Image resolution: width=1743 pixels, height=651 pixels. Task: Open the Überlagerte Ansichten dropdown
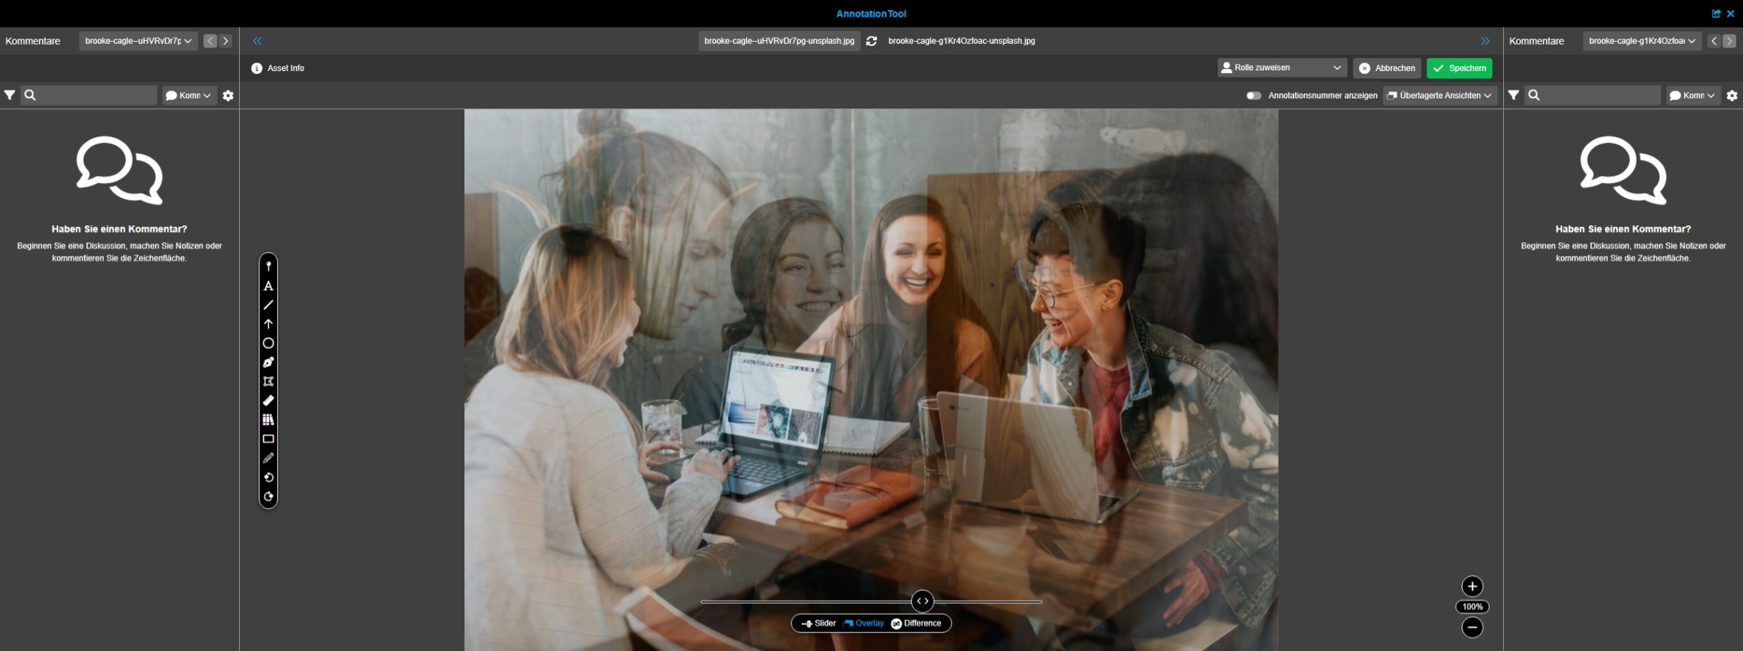(1440, 95)
